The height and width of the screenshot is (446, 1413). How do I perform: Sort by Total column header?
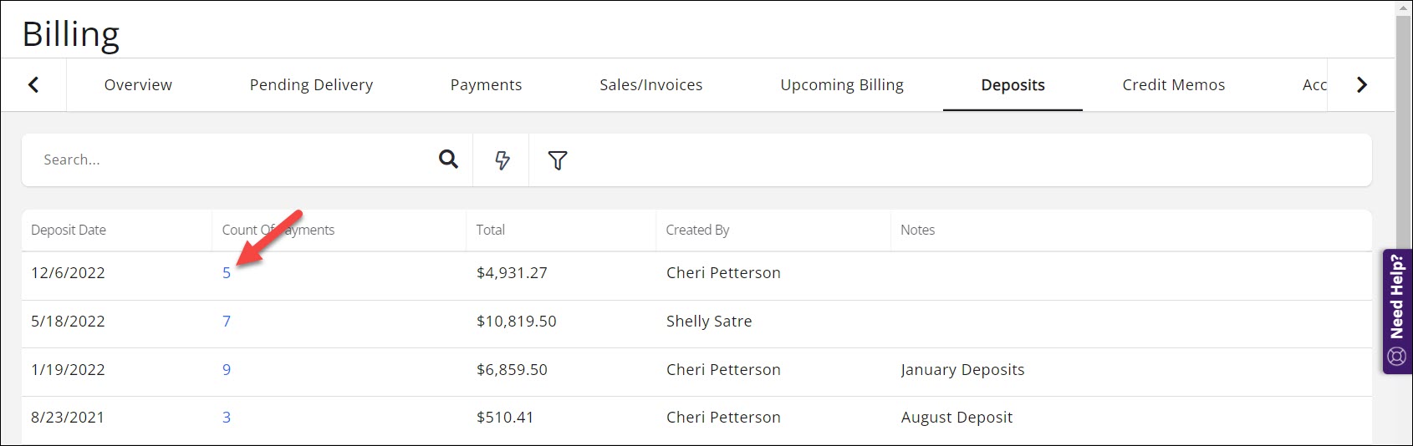pyautogui.click(x=491, y=230)
